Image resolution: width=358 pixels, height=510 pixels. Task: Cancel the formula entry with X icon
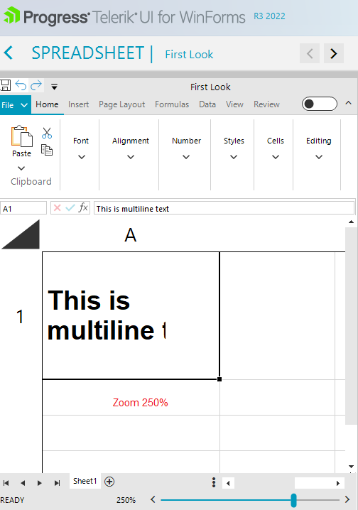pos(58,208)
